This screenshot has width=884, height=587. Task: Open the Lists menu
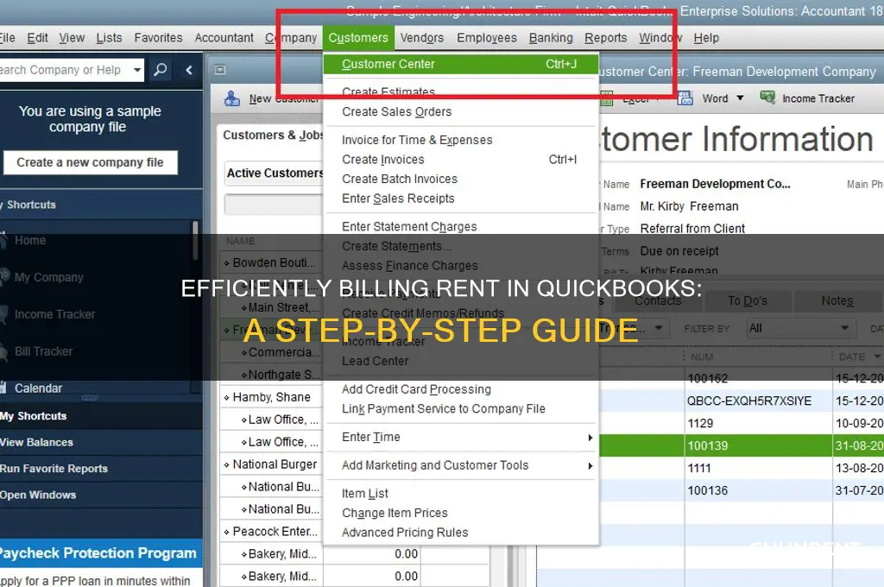click(109, 38)
